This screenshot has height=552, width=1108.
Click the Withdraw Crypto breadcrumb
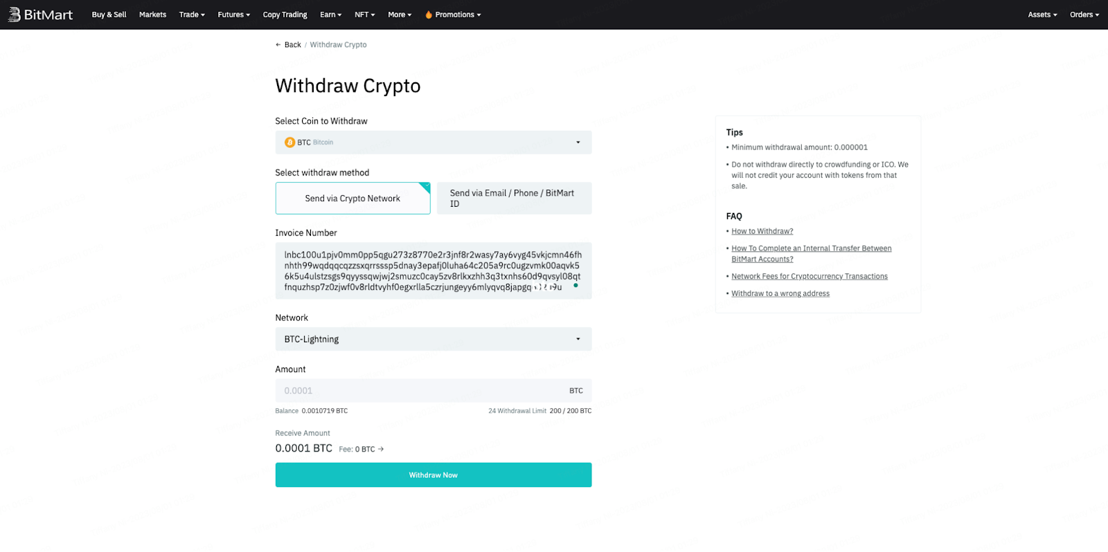point(338,45)
